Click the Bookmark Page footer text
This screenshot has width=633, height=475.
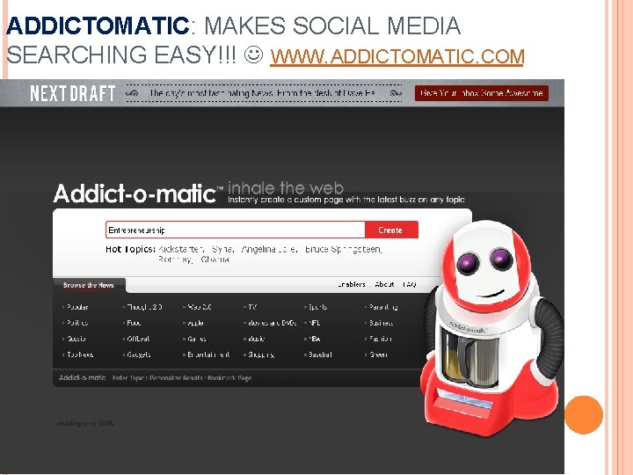coord(229,378)
